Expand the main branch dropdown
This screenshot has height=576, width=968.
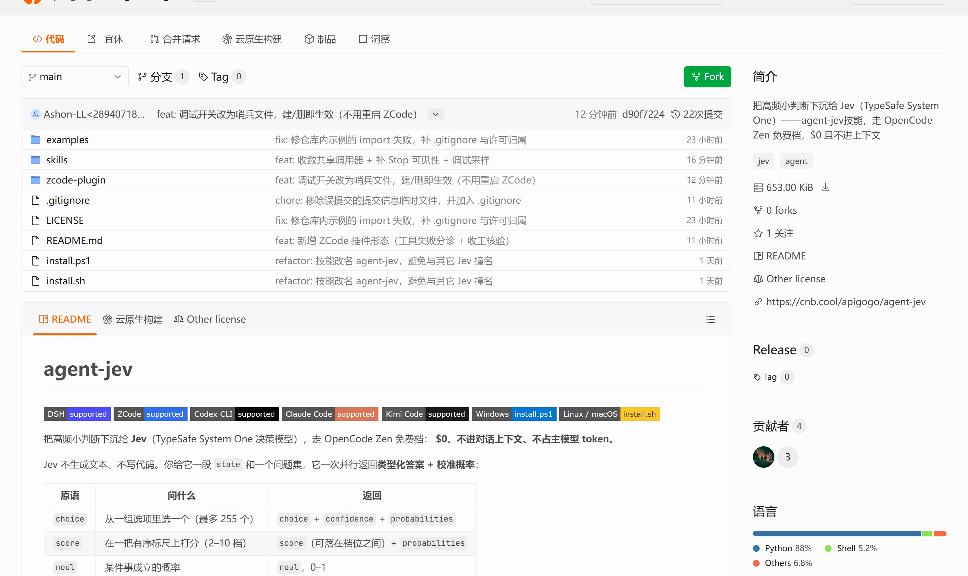75,77
